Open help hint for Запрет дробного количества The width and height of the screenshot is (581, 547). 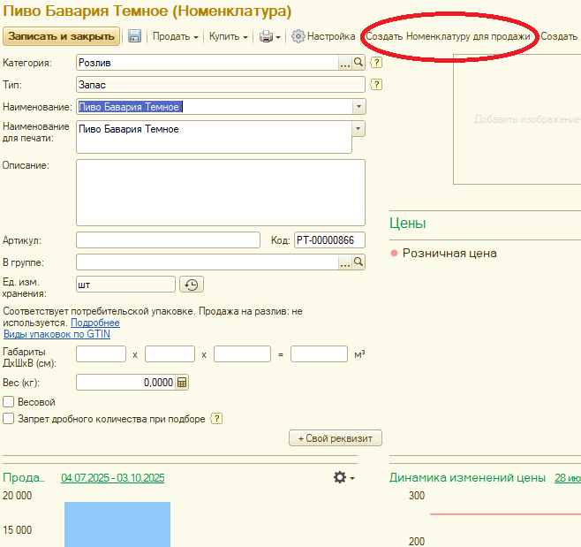[216, 419]
